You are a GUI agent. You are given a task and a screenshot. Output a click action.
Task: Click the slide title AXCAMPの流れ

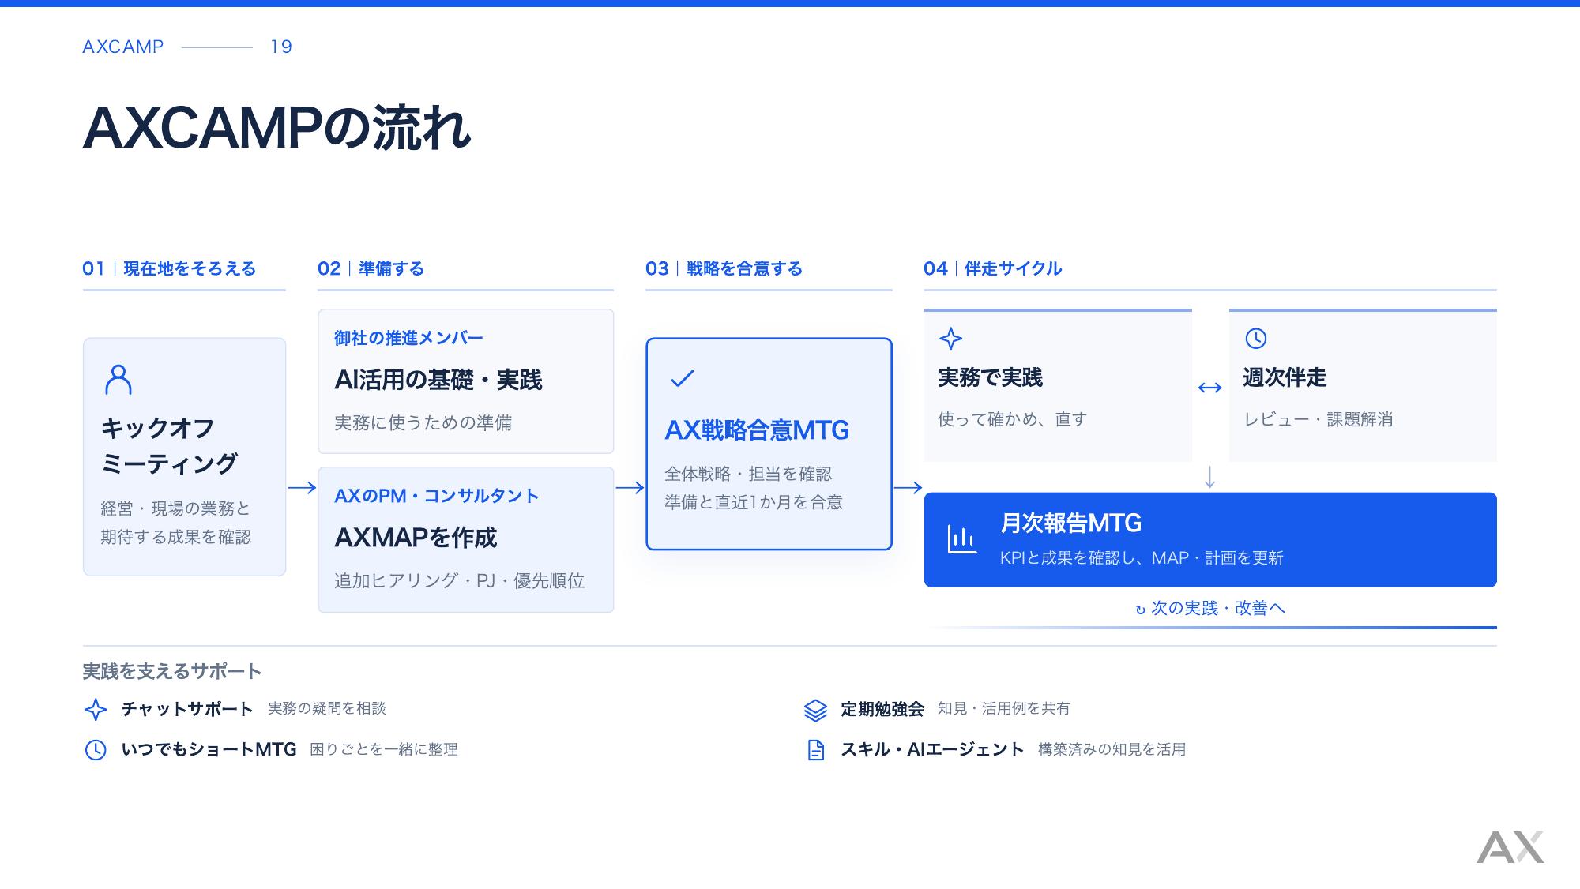point(276,128)
